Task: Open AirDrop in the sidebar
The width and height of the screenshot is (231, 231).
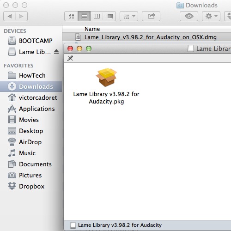Action: point(31,142)
